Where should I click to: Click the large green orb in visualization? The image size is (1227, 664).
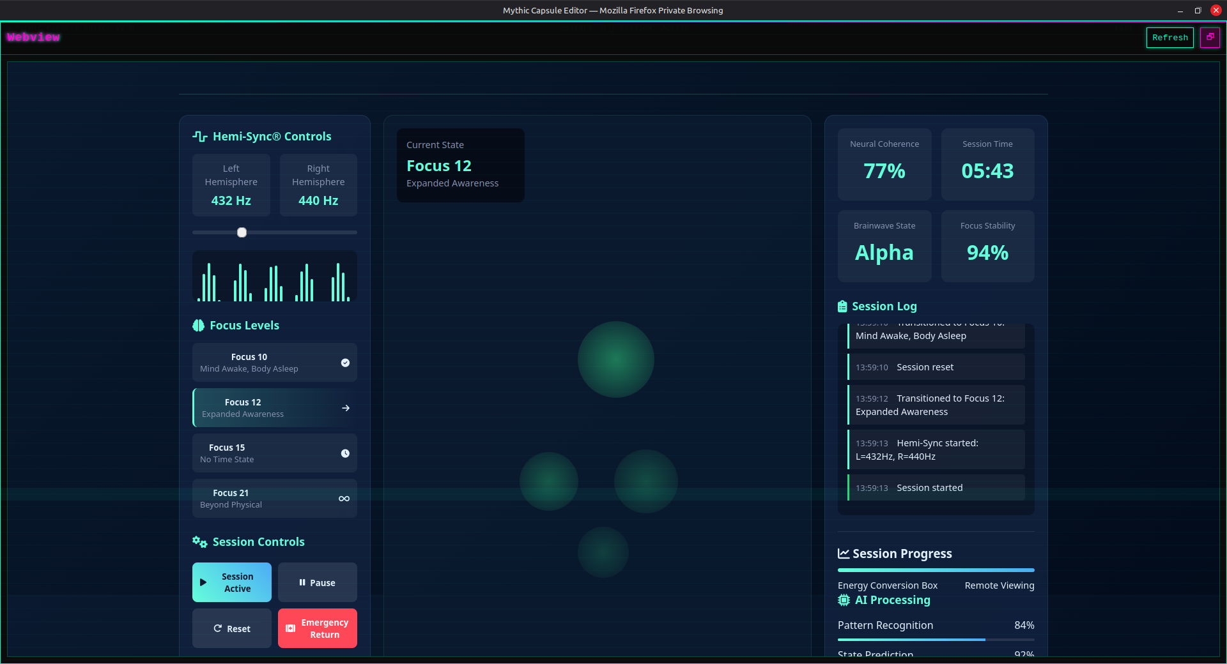(615, 359)
